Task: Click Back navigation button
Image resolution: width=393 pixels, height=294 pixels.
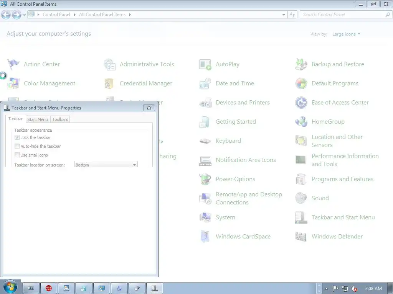Action: pos(6,15)
